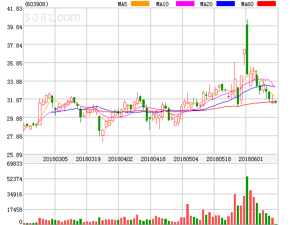Screen dimensions: 307x225
Task: Click the 29.88 price axis label
Action: [x=14, y=118]
